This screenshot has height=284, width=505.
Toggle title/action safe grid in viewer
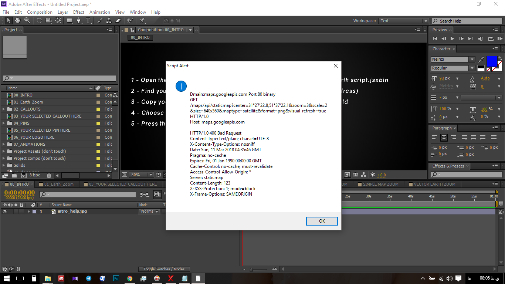(158, 175)
